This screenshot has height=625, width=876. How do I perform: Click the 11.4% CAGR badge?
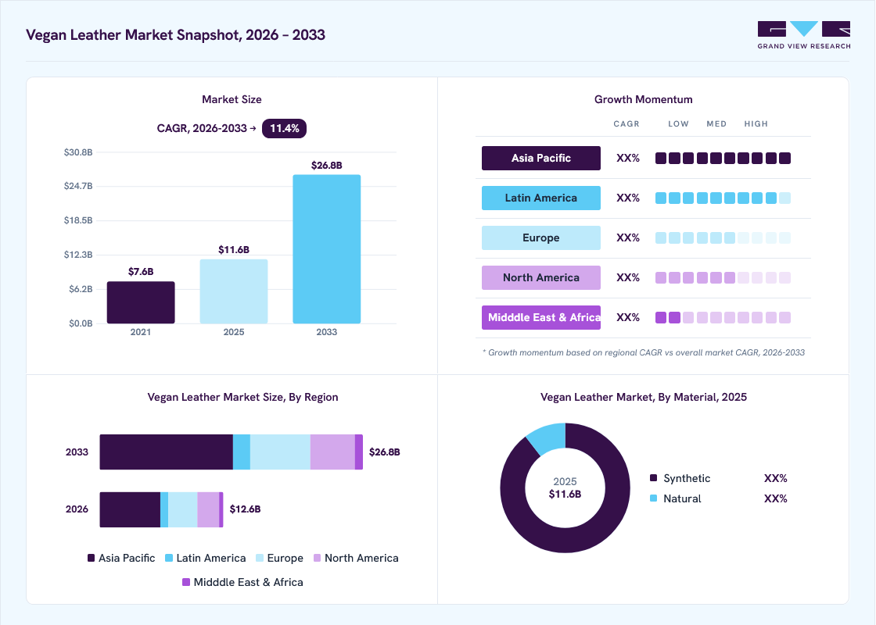pos(285,128)
